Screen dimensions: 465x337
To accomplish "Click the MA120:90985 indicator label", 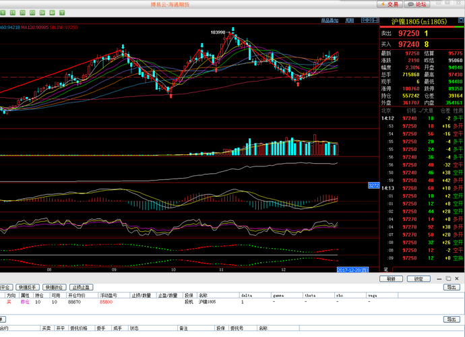I will pos(34,27).
